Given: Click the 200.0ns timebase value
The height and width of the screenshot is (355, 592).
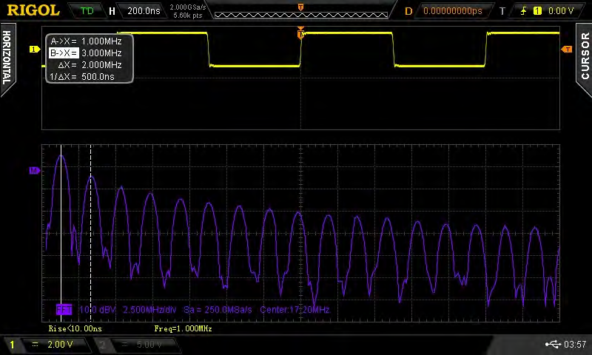Looking at the screenshot, I should point(144,11).
